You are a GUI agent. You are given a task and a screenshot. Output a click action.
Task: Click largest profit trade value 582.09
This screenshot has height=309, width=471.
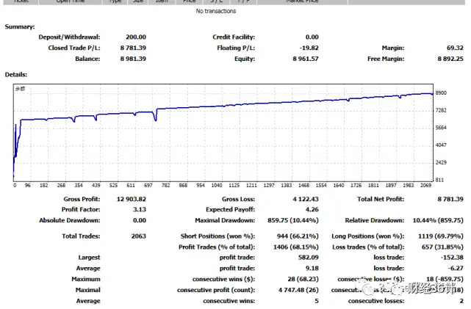(309, 258)
